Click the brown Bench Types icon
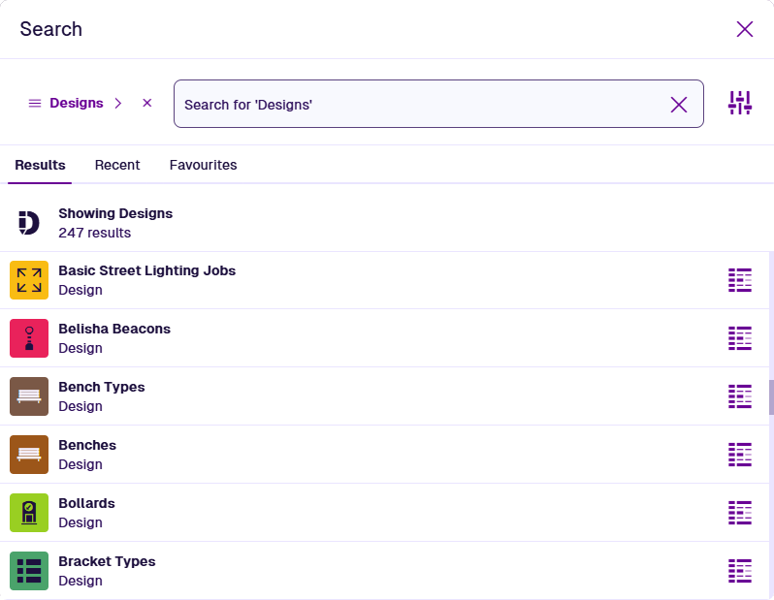This screenshot has width=774, height=600. (29, 396)
